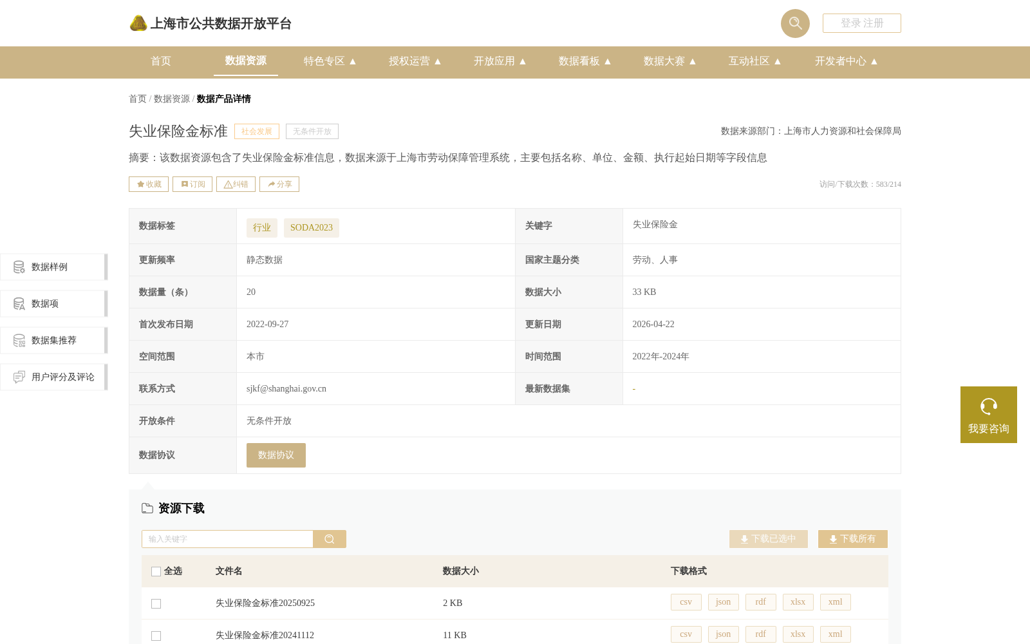Select 数据资源 navigation tab
The image size is (1030, 644).
(246, 61)
